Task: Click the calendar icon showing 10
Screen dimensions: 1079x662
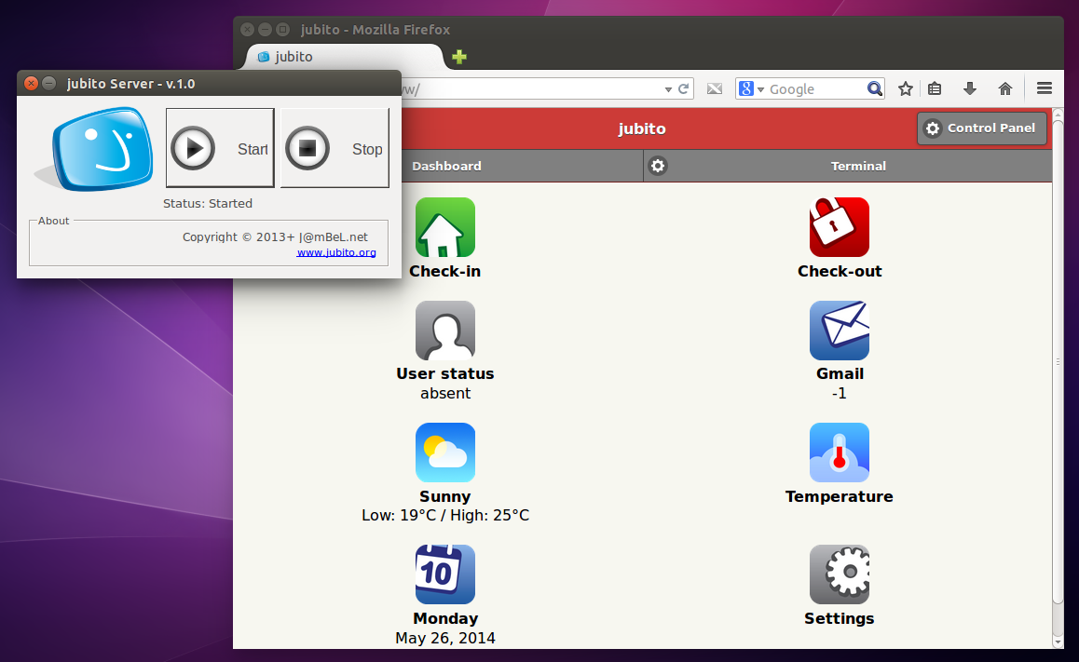Action: tap(445, 574)
